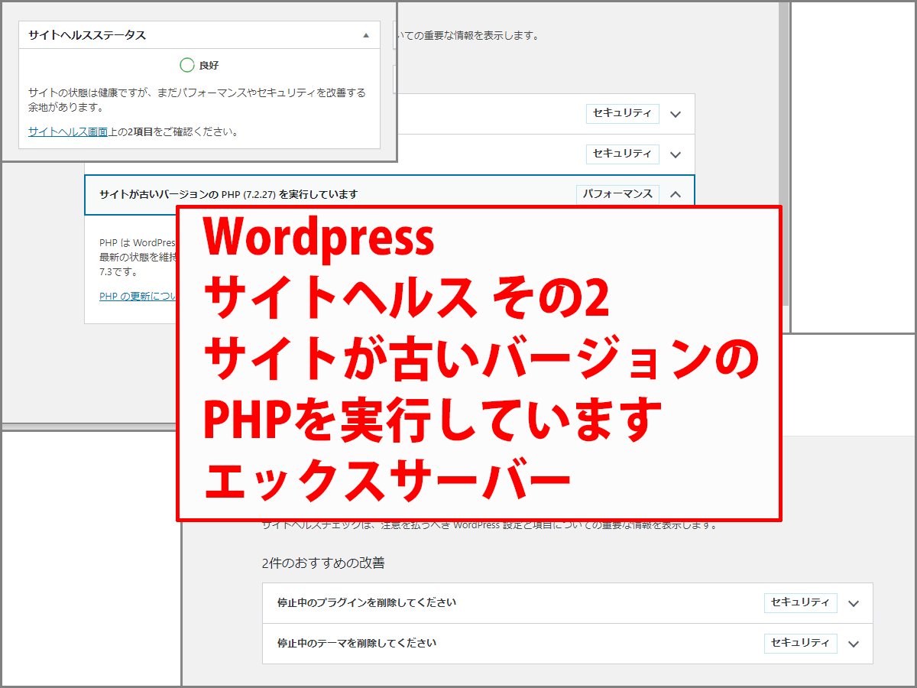Click the サイトが古いバージョンの PHP row title
This screenshot has width=917, height=688.
point(228,194)
